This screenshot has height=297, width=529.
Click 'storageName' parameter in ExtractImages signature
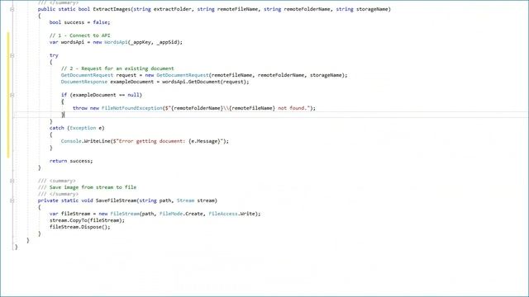[x=372, y=9]
